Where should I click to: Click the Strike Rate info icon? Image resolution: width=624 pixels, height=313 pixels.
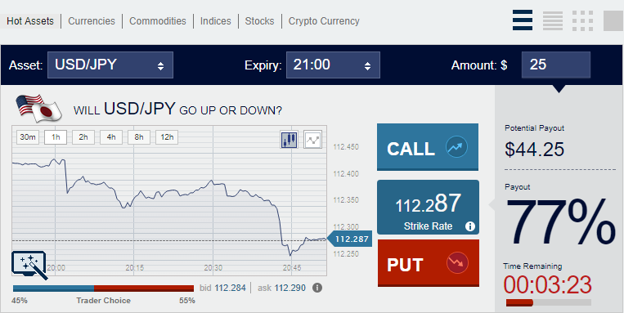point(470,226)
